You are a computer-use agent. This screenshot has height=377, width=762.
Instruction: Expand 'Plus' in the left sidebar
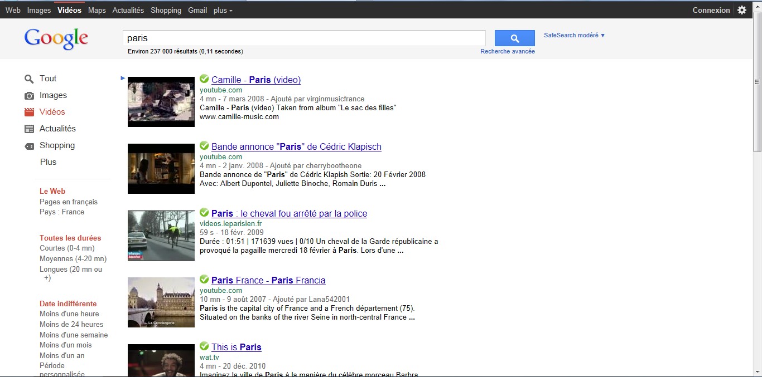point(48,162)
